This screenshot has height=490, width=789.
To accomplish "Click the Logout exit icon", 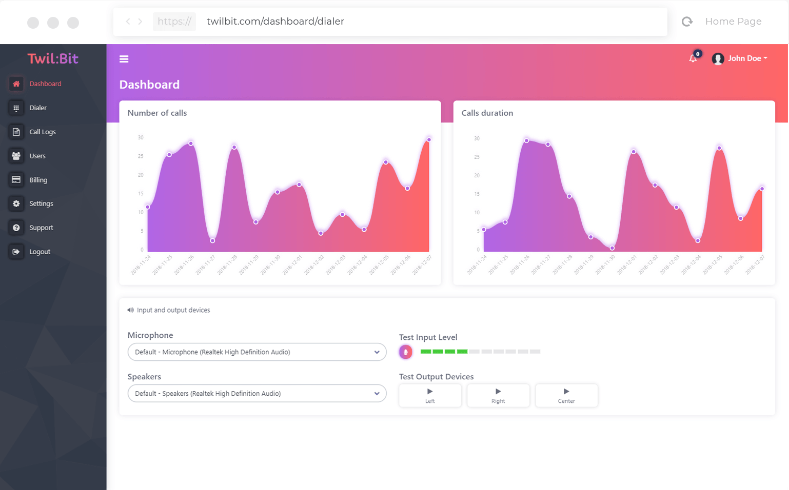I will (16, 252).
